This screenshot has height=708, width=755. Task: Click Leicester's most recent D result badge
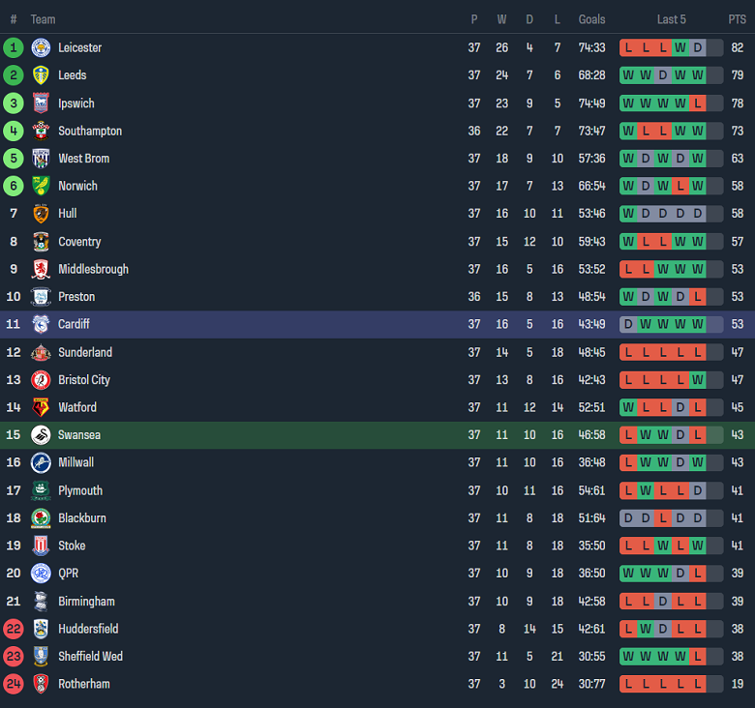pos(697,47)
